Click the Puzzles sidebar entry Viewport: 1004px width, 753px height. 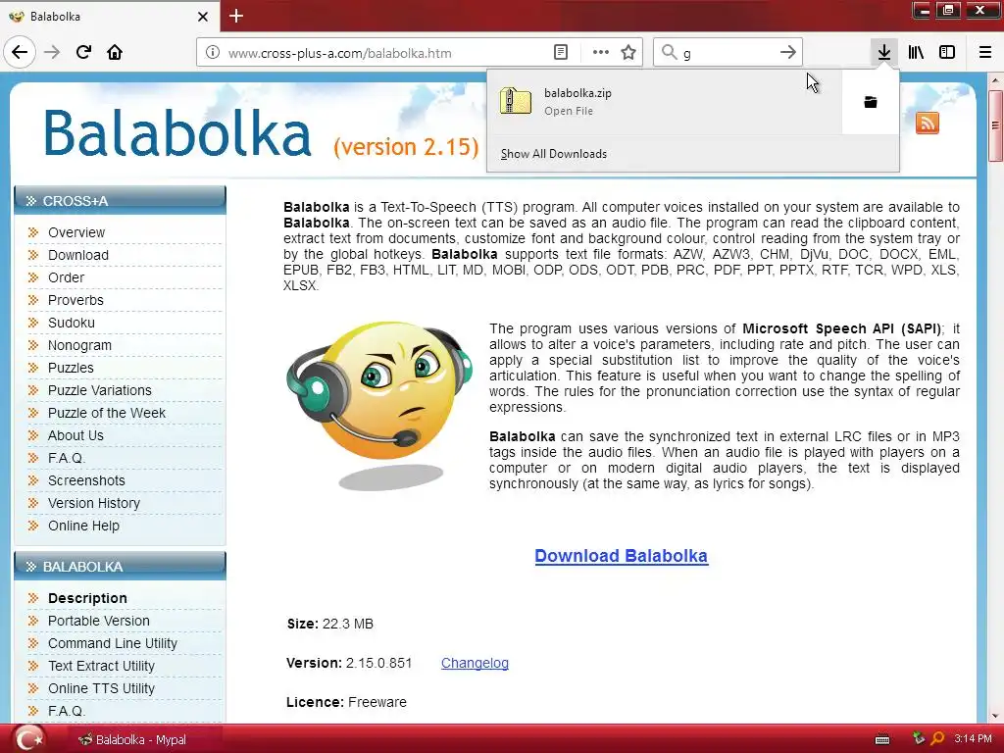(71, 368)
